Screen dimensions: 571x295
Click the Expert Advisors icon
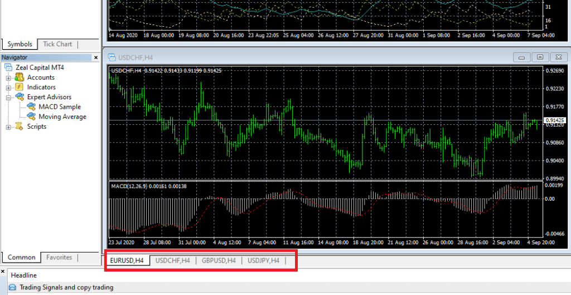pyautogui.click(x=19, y=97)
